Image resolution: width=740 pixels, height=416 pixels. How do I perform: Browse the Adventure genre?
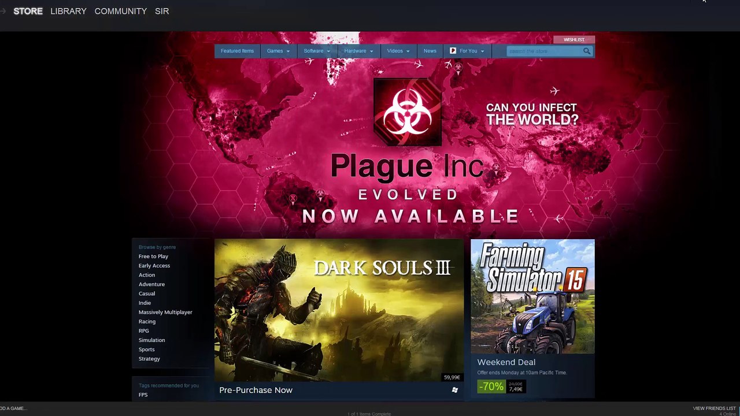pos(151,284)
